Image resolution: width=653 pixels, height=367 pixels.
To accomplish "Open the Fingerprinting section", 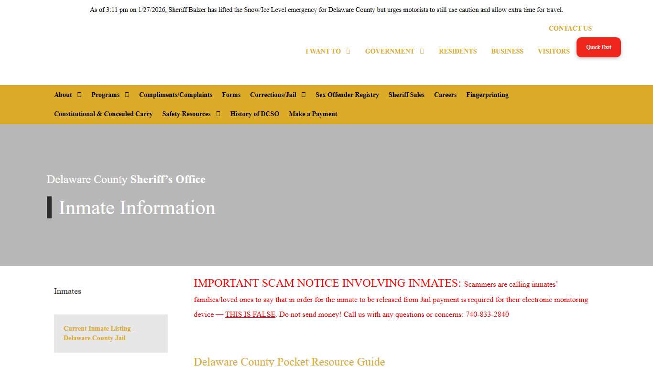I will point(487,95).
